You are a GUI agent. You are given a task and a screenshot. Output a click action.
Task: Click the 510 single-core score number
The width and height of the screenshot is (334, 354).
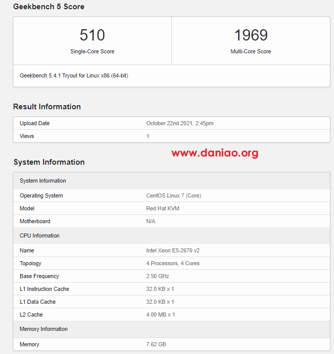[x=92, y=35]
